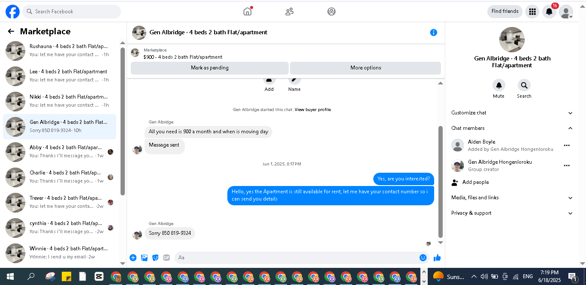Click message 'Yes, are you interested?'

point(404,179)
